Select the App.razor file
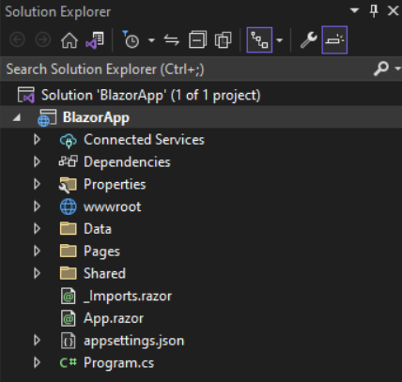Image resolution: width=402 pixels, height=382 pixels. coord(114,318)
